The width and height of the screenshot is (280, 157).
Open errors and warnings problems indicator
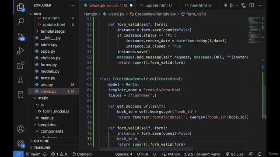coord(59,154)
